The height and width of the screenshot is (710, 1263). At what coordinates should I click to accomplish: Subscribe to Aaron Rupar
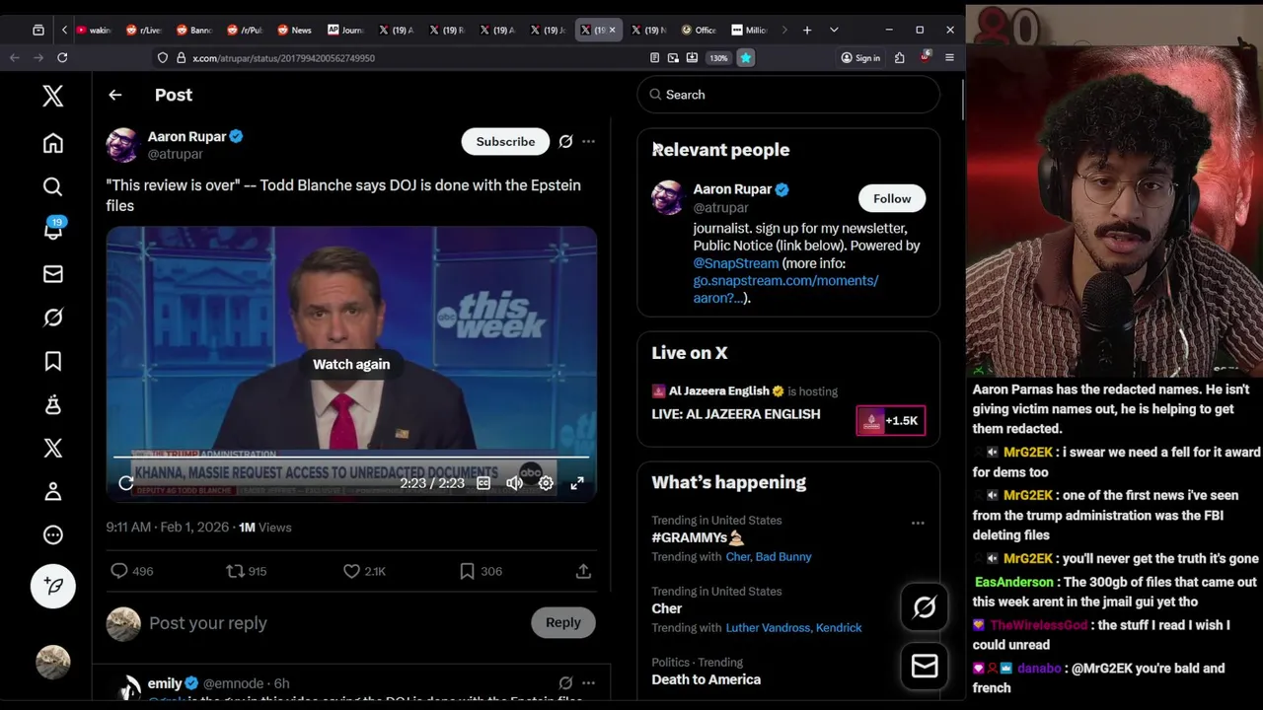tap(505, 141)
